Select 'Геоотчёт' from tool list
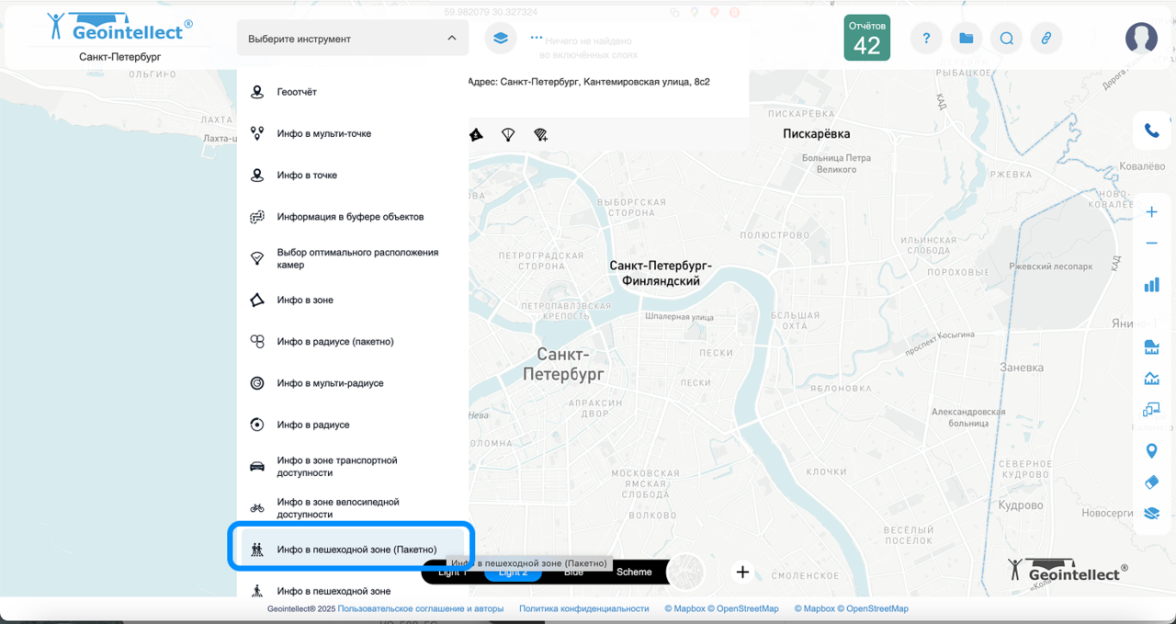Image resolution: width=1176 pixels, height=624 pixels. [297, 92]
